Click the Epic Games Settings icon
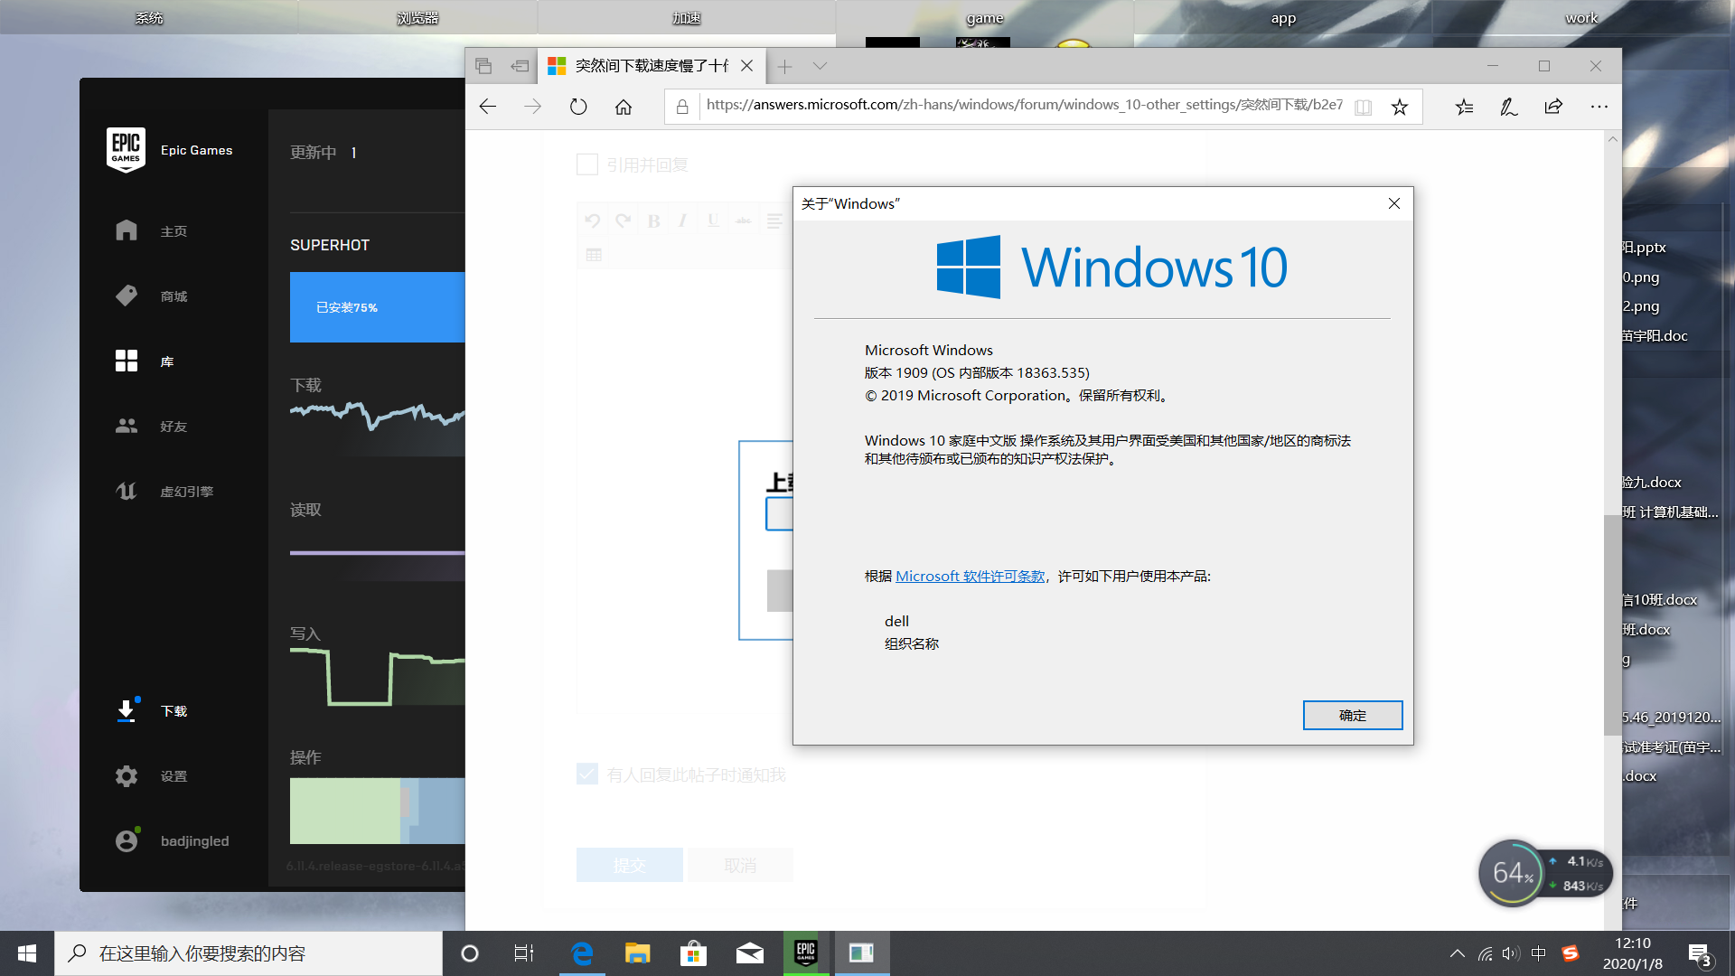Viewport: 1735px width, 976px height. pyautogui.click(x=127, y=775)
